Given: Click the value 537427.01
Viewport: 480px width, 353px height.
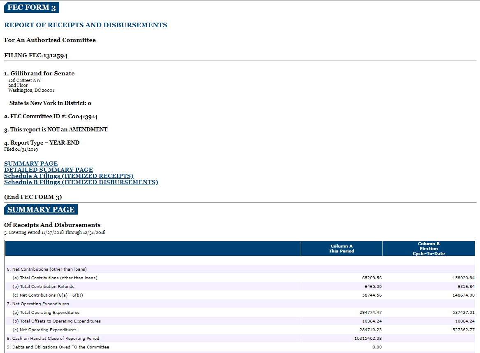Looking at the screenshot, I should click(x=464, y=313).
